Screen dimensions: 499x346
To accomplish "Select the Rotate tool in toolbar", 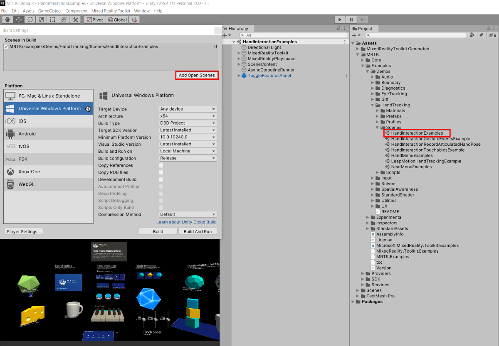I will 30,20.
